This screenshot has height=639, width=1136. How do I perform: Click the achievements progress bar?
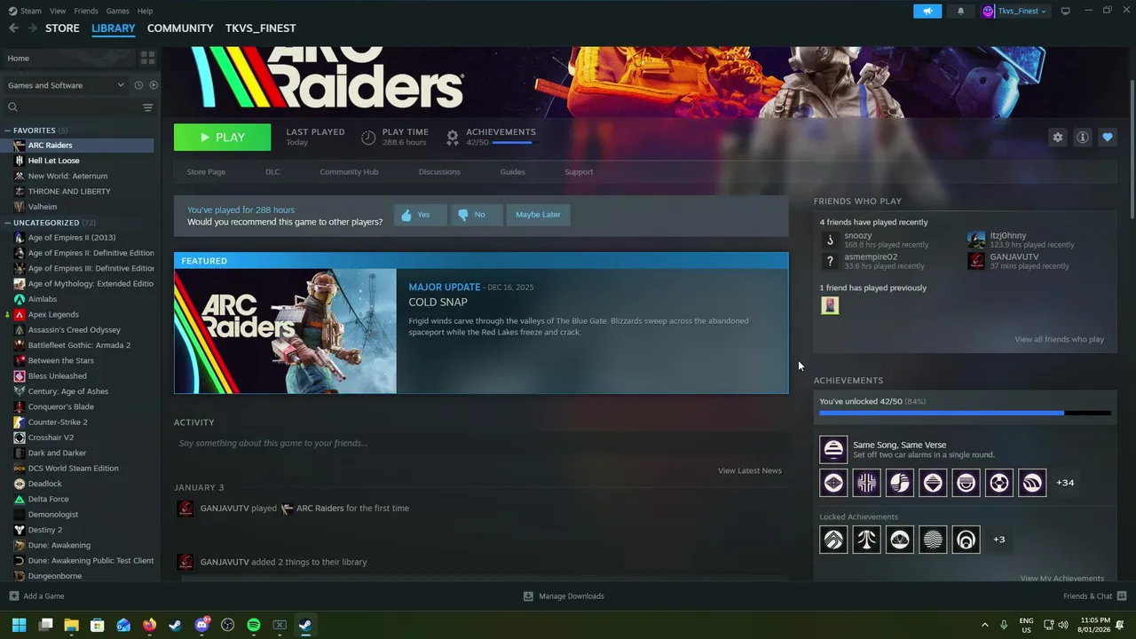coord(965,413)
